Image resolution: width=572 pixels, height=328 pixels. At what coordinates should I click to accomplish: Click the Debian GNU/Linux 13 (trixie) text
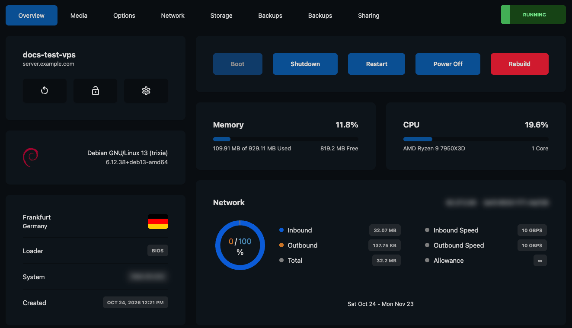[128, 153]
